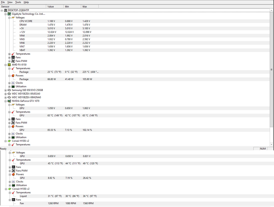Image resolution: width=274 pixels, height=207 pixels.
Task: Click the GPU voltage value 1.050 V
Action: 51,108
